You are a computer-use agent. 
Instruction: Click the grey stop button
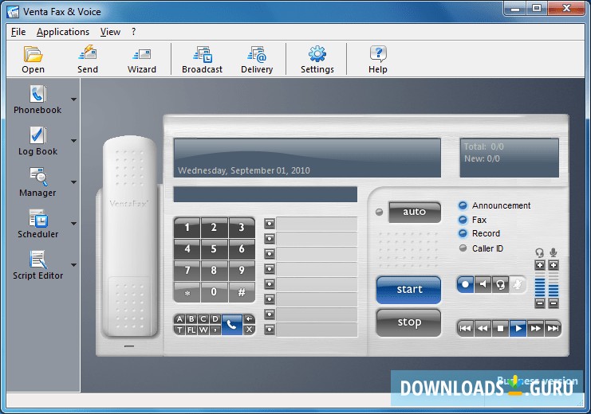click(408, 322)
